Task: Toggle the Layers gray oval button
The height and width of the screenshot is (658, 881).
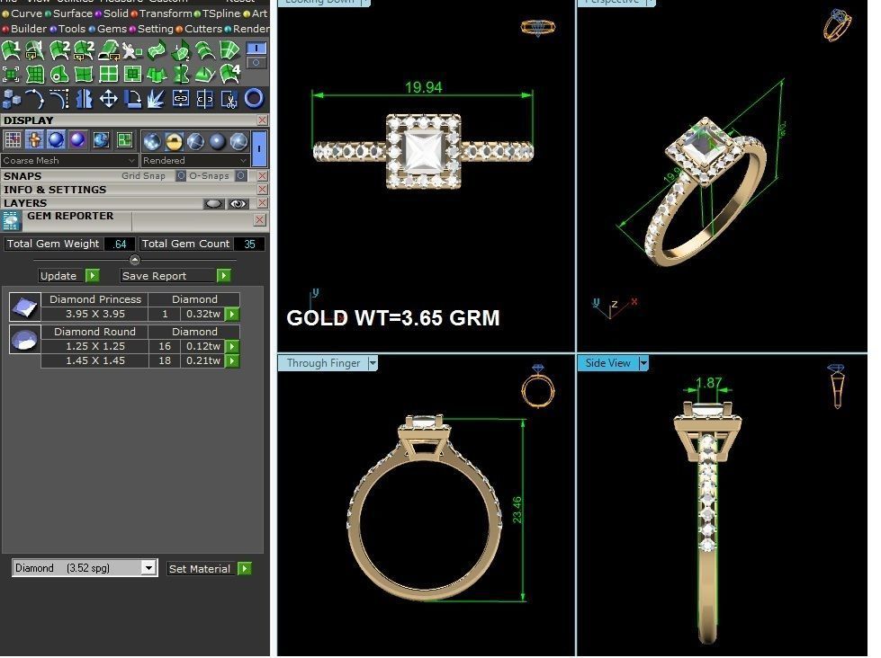Action: click(x=213, y=204)
